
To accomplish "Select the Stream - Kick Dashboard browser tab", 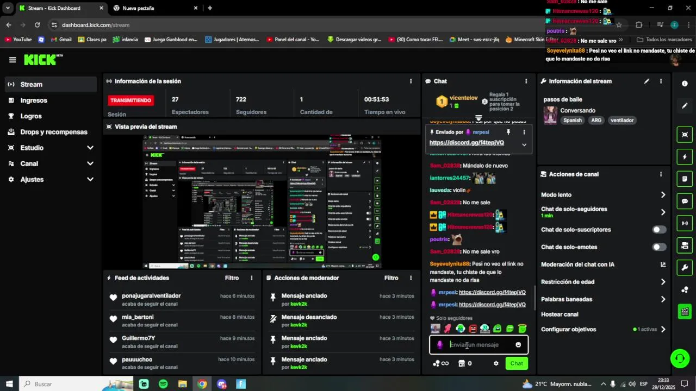I will (61, 8).
